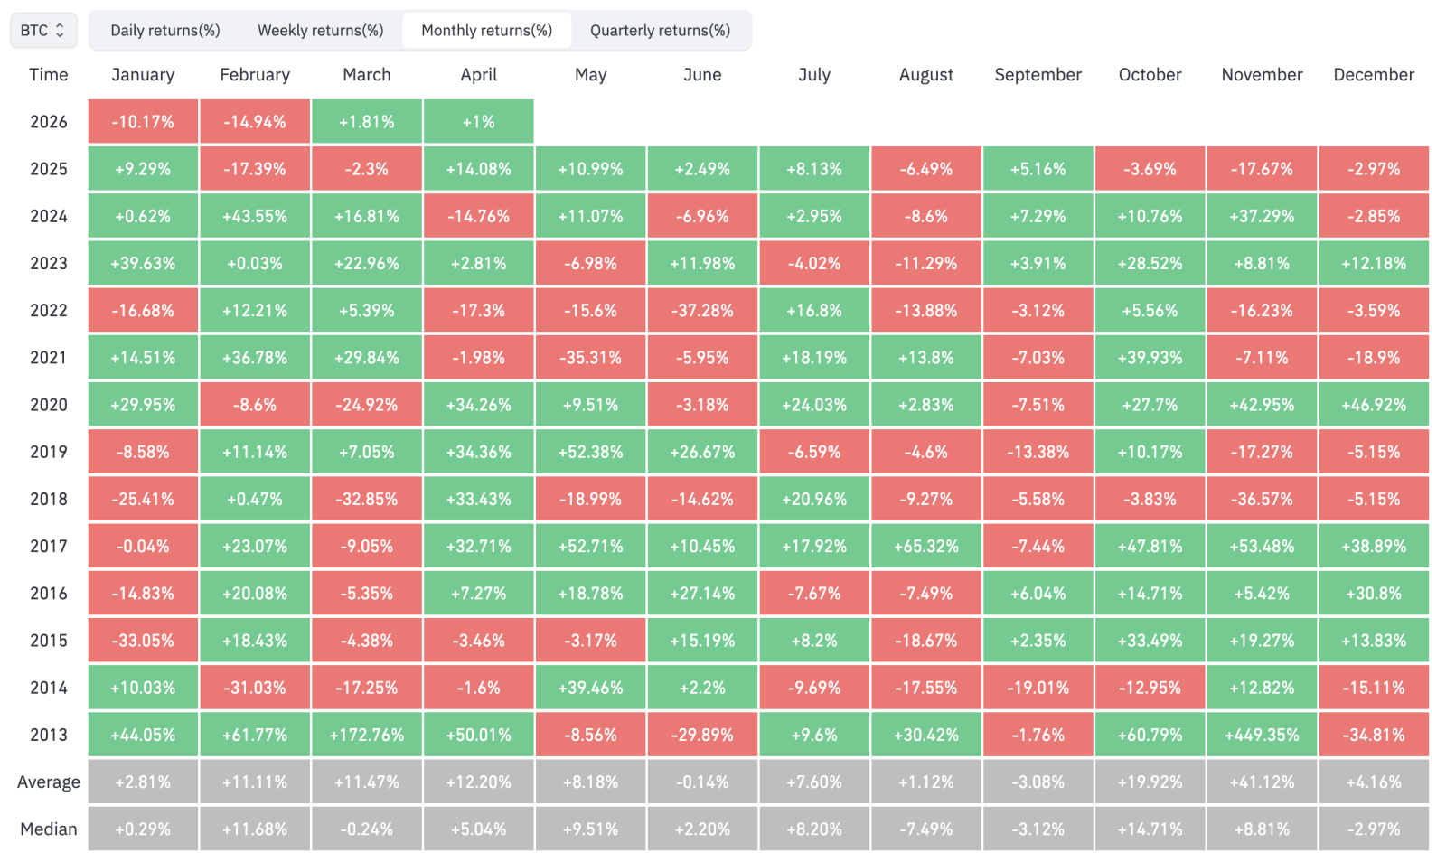This screenshot has height=862, width=1446.
Task: Click the 2026 February -14.94% cell
Action: click(255, 122)
